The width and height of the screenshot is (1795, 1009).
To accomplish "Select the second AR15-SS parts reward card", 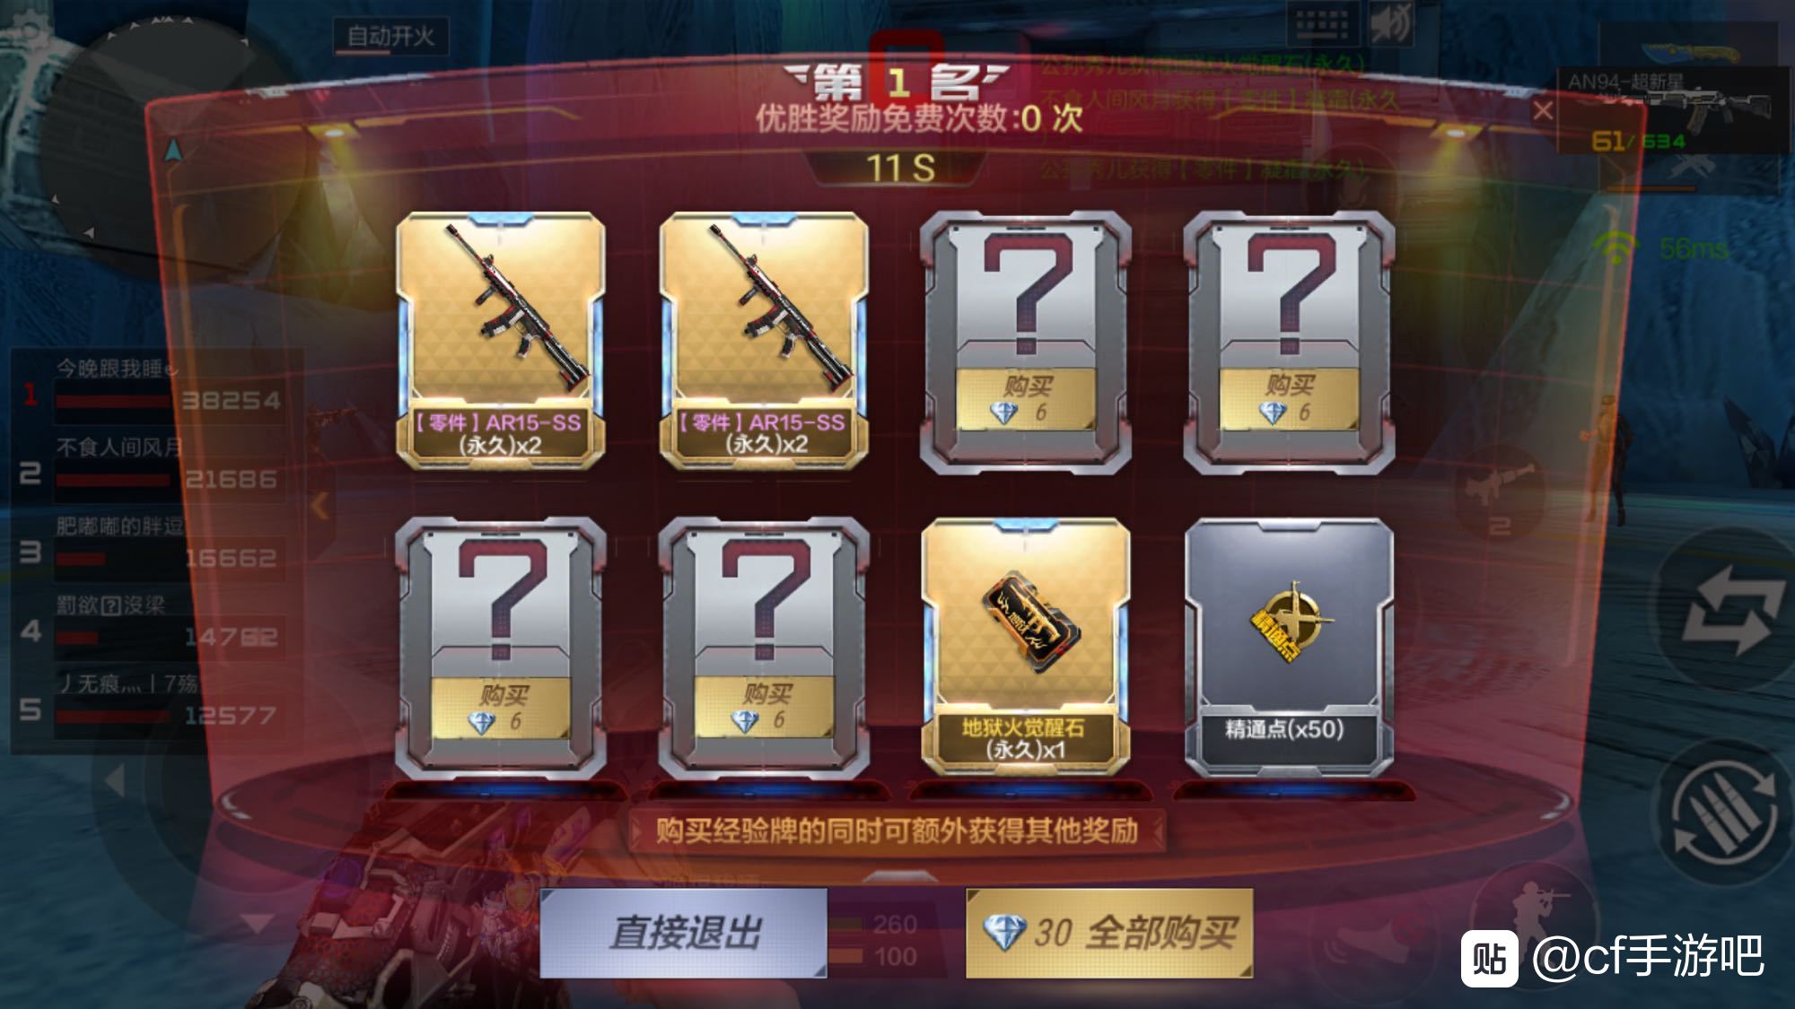I will (764, 341).
